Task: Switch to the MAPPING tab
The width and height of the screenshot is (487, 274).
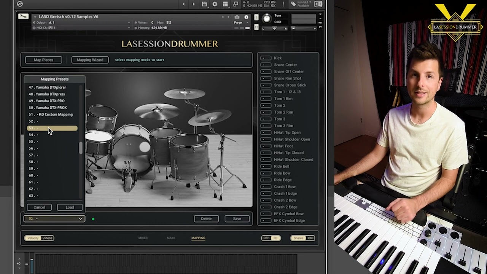Action: (x=198, y=238)
